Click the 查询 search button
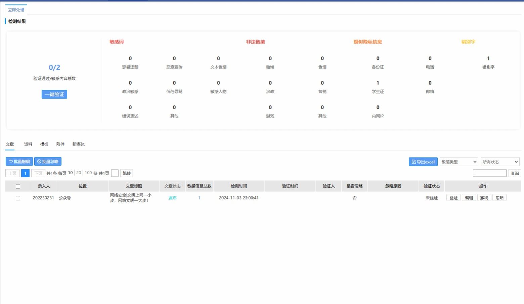This screenshot has width=524, height=304. coord(515,173)
